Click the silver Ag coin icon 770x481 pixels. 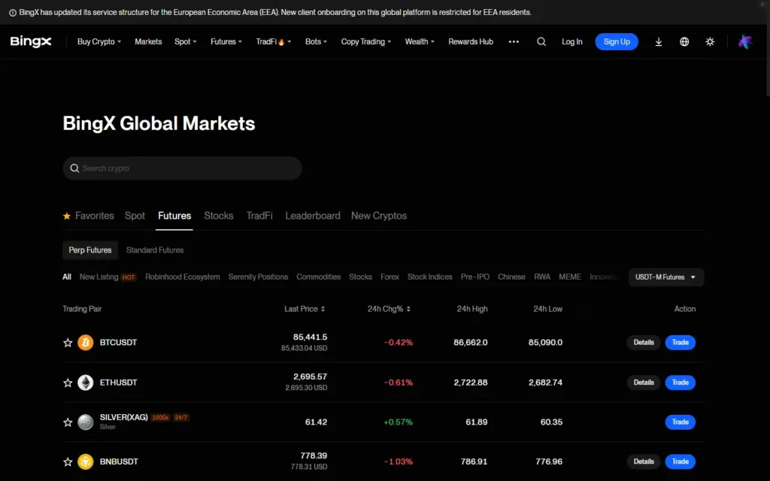point(86,422)
